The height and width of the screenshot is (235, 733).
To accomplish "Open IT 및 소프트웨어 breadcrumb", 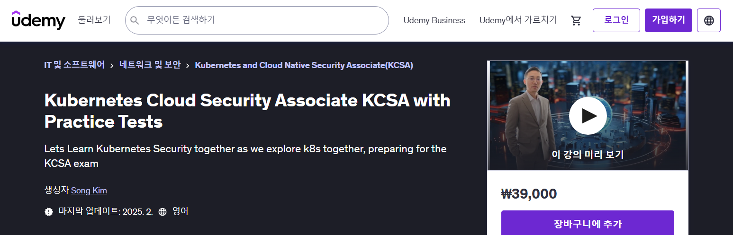I will click(74, 65).
